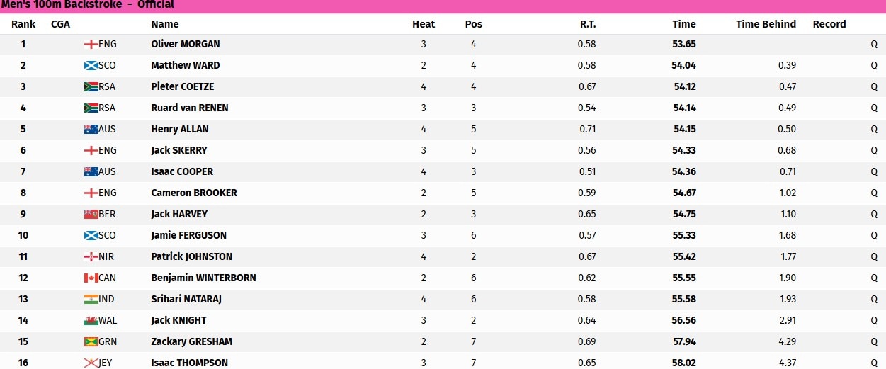Sort by the Rank column header
The image size is (886, 369).
click(23, 24)
